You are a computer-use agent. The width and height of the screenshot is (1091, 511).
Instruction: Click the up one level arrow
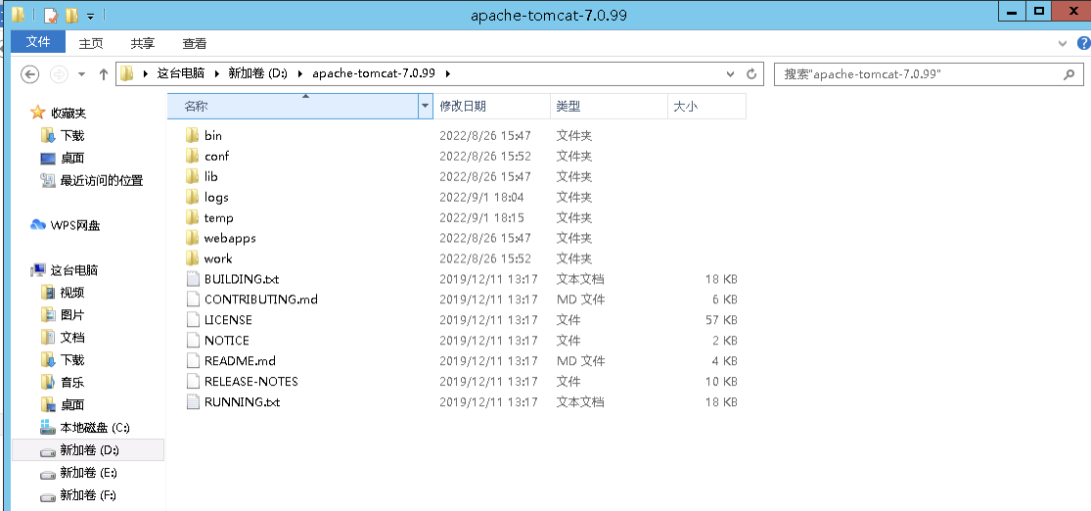[x=104, y=74]
